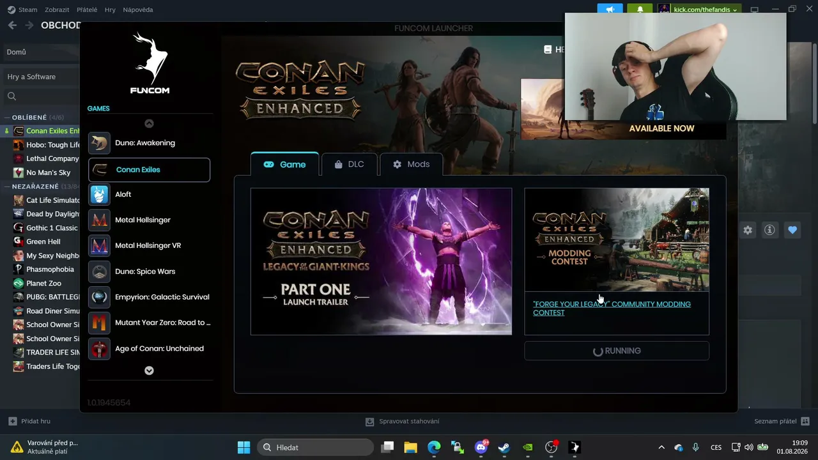
Task: Click the Windows Start button
Action: 243,447
